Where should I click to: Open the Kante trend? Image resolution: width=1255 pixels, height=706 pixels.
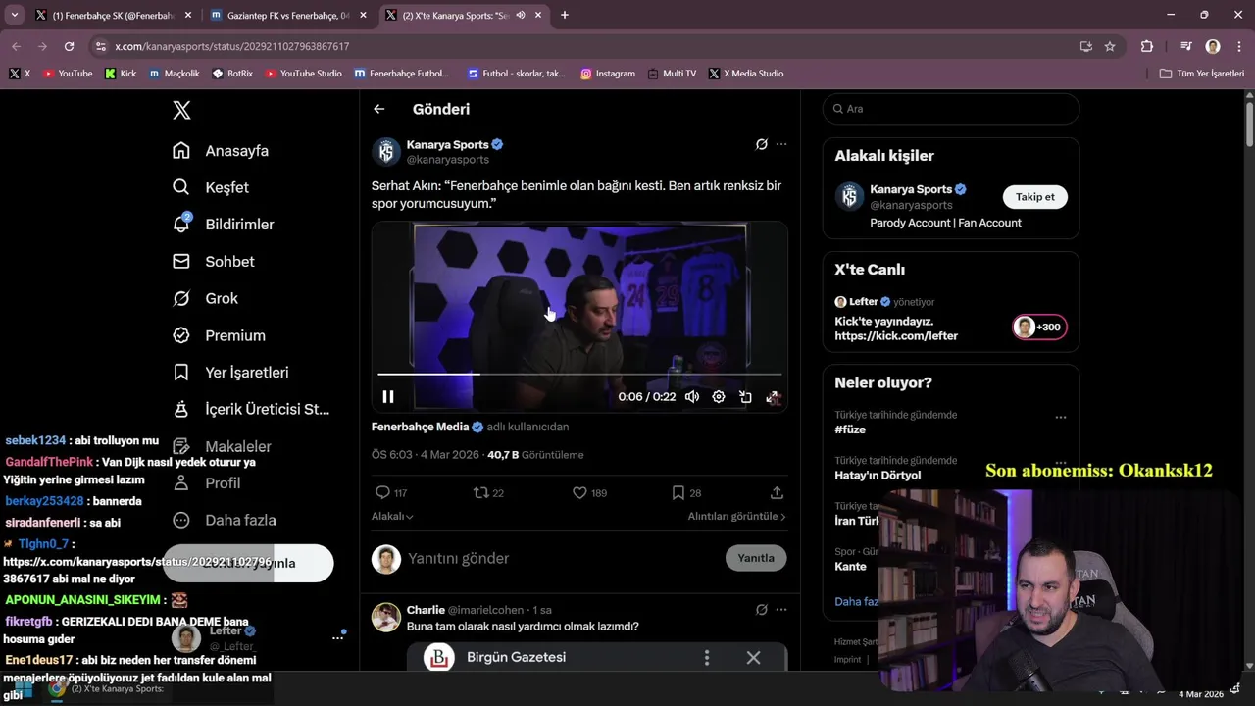coord(850,567)
